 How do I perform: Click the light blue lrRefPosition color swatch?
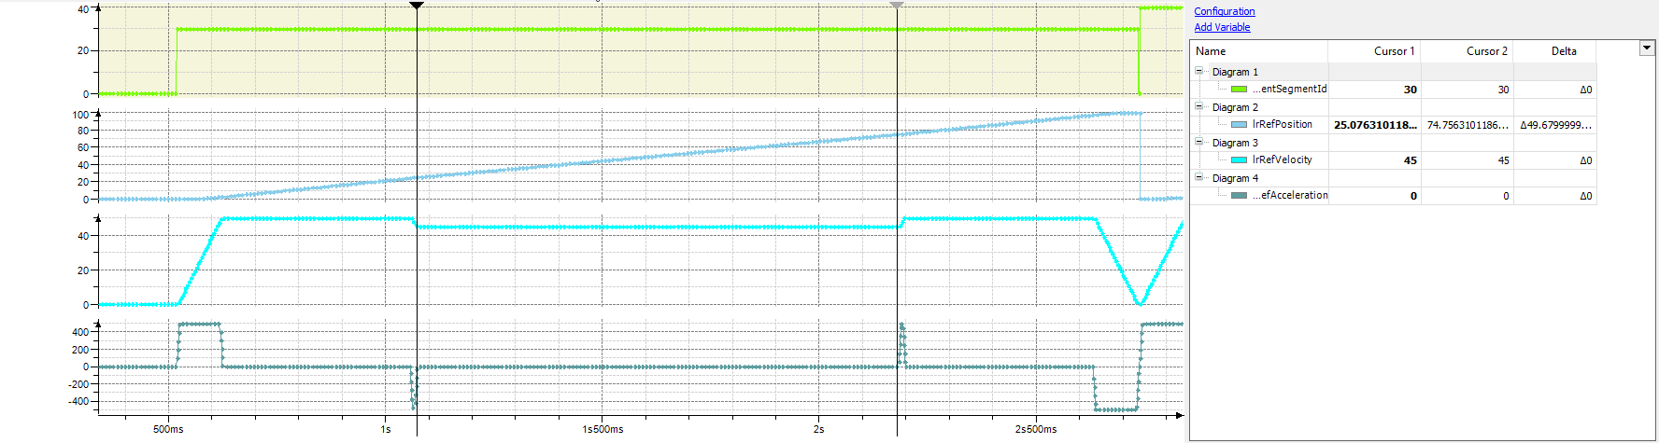coord(1239,125)
